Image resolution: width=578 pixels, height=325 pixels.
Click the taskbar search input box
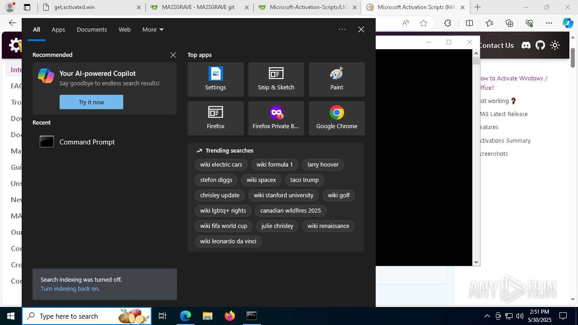(87, 316)
